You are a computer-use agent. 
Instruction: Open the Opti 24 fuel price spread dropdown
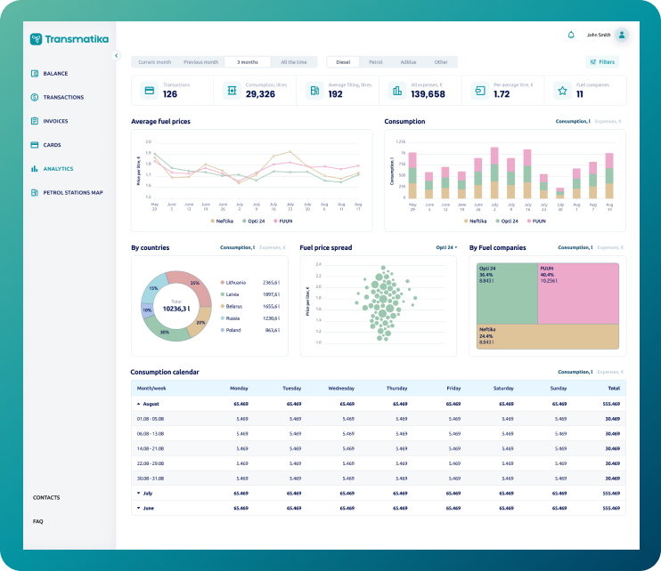pyautogui.click(x=446, y=247)
